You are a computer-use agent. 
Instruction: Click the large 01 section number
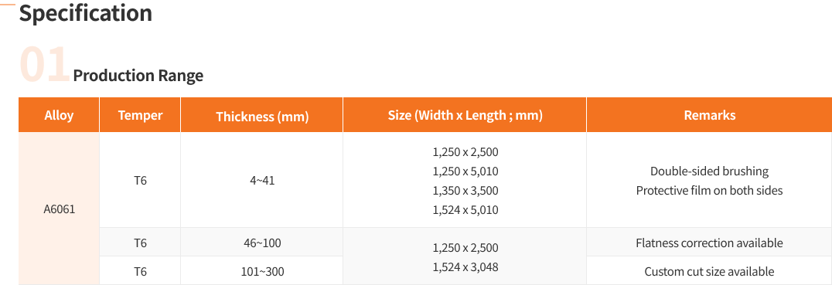[45, 65]
